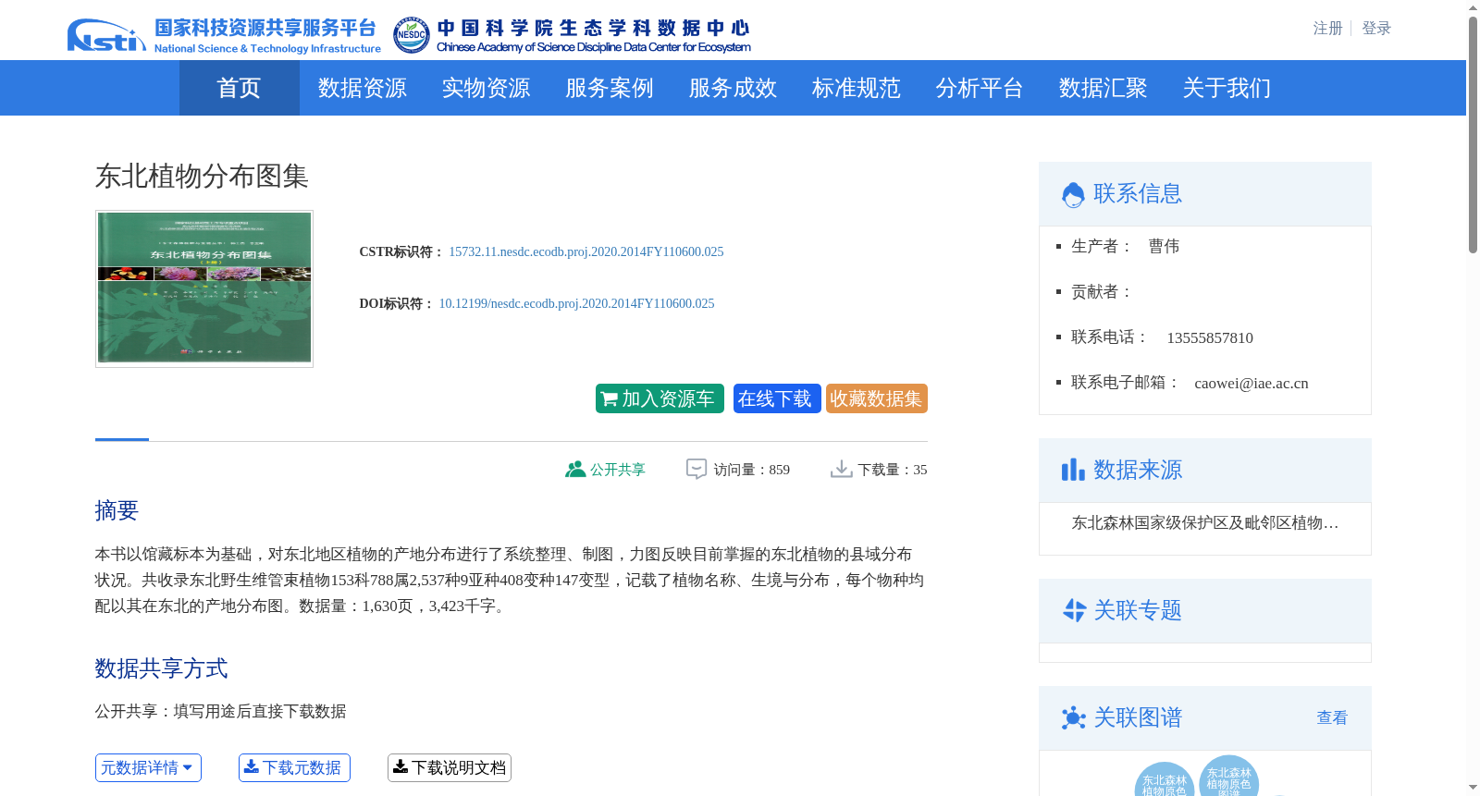The height and width of the screenshot is (796, 1480).
Task: Click the page vertical scrollbar thumb
Action: tap(1473, 135)
